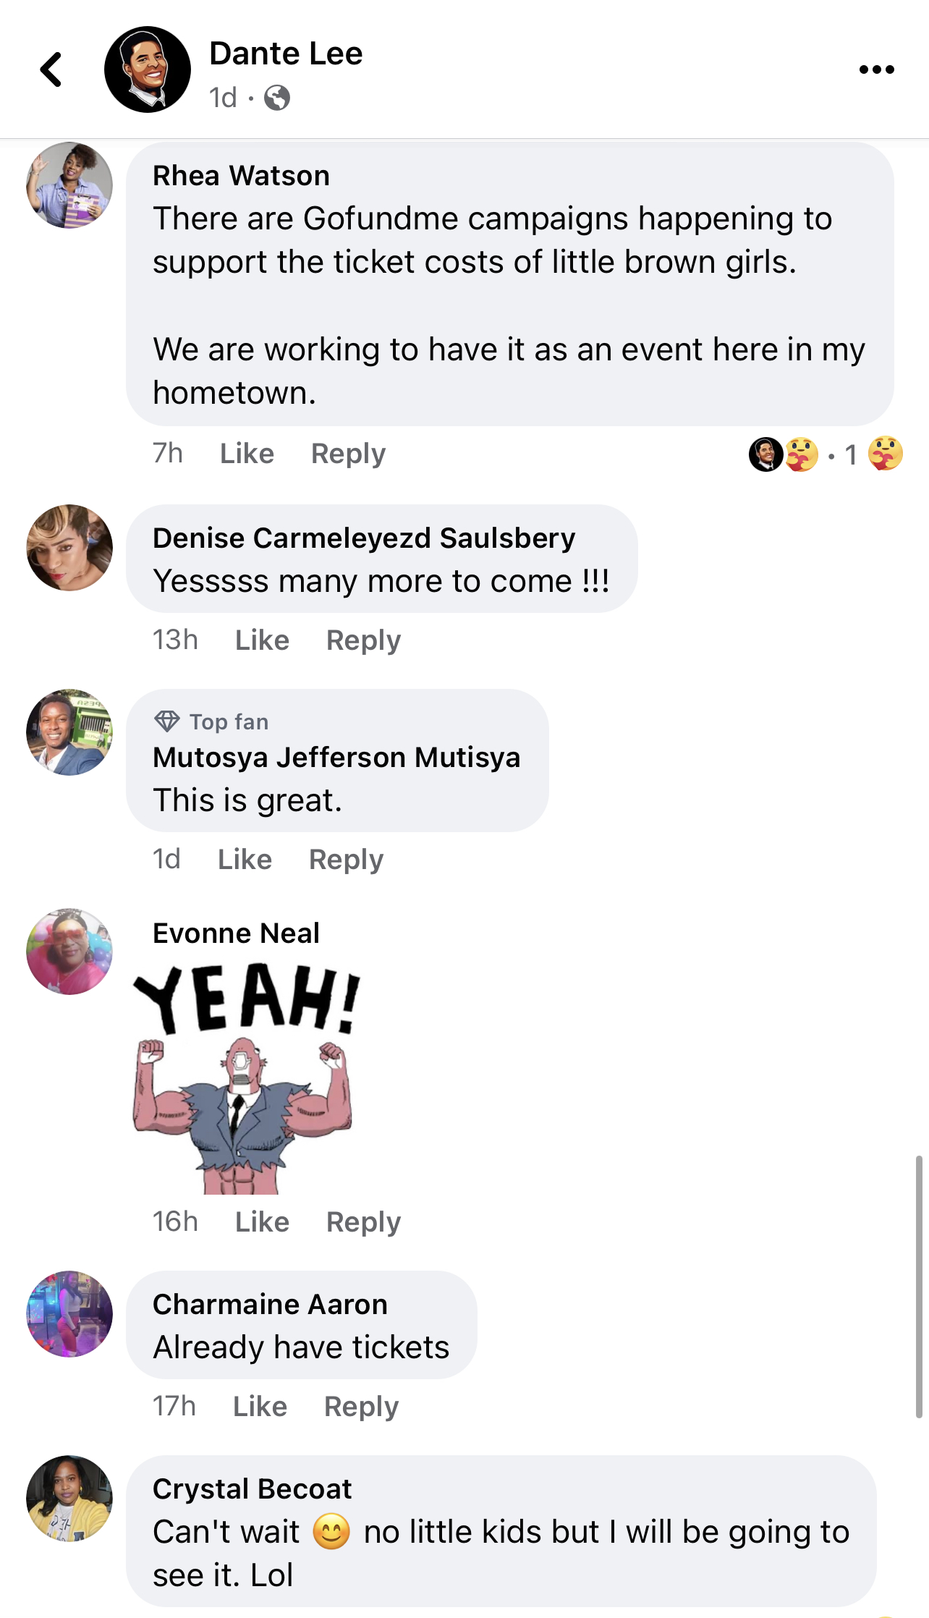Tap the back arrow icon

coord(51,69)
